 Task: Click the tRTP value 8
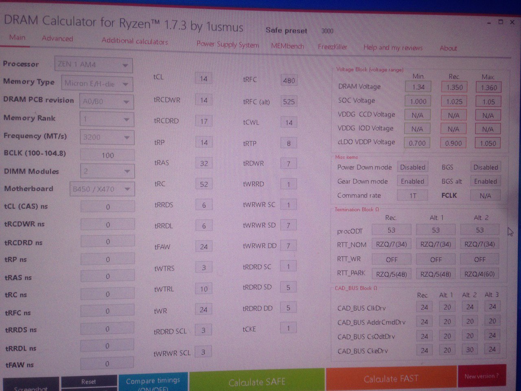[x=289, y=143]
